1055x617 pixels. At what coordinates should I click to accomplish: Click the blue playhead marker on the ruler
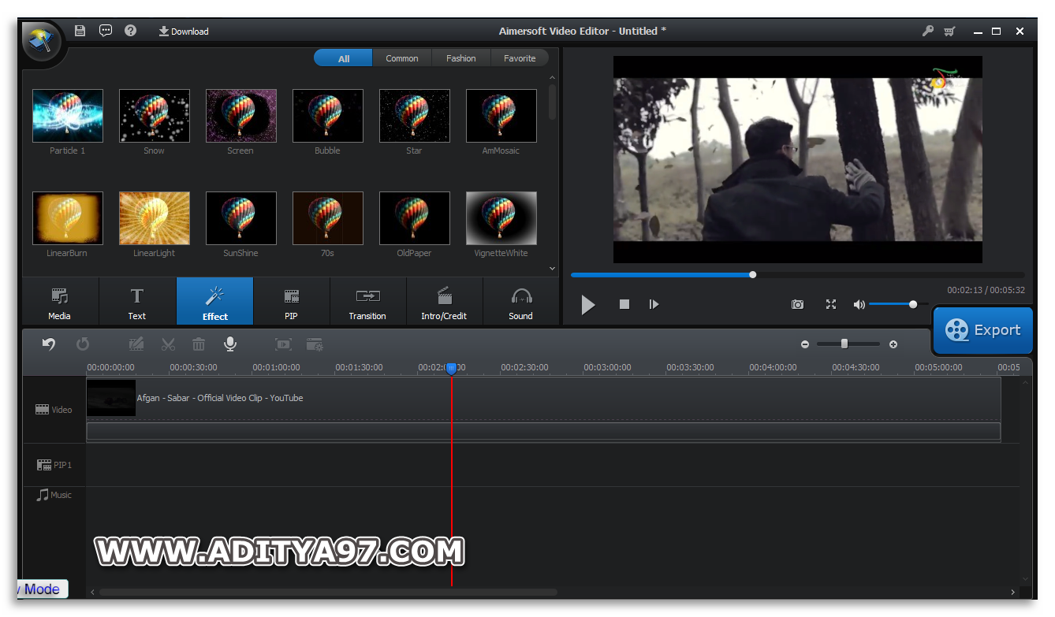[x=451, y=368]
